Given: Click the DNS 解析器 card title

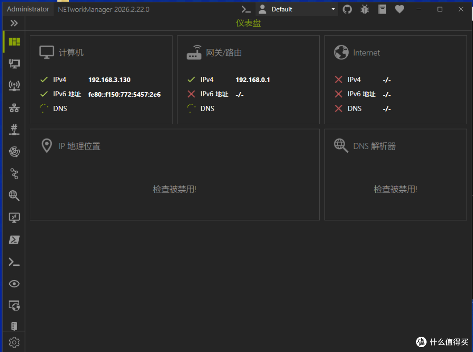Looking at the screenshot, I should pos(374,146).
